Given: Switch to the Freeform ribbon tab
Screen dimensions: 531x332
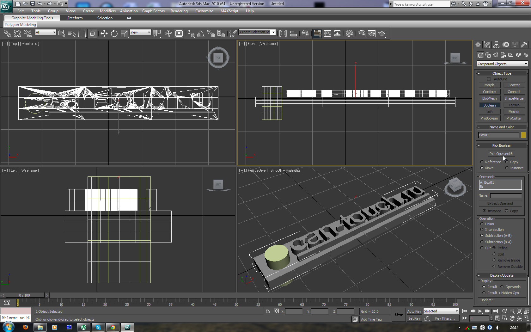Looking at the screenshot, I should coord(75,18).
